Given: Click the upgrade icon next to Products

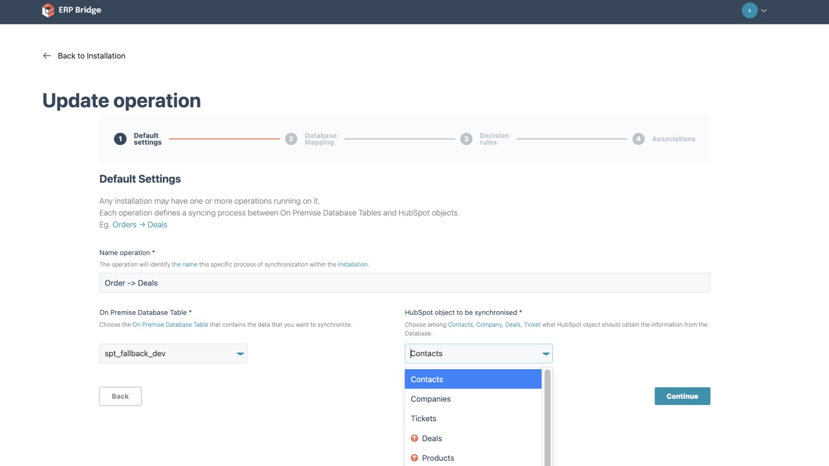Looking at the screenshot, I should point(414,458).
